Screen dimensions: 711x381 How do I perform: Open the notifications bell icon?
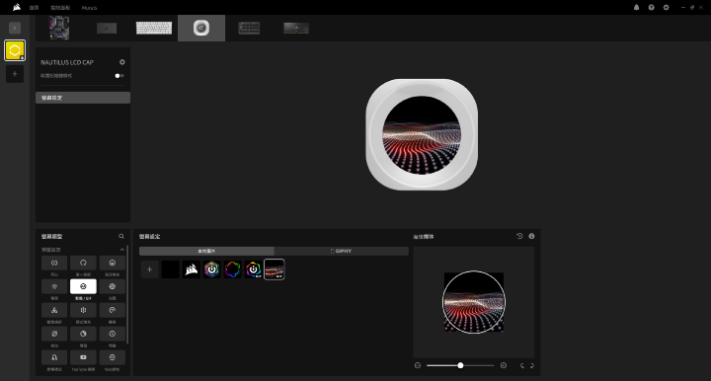click(x=636, y=7)
